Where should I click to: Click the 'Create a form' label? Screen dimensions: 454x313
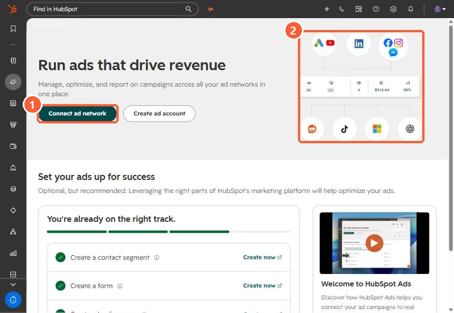pos(91,286)
